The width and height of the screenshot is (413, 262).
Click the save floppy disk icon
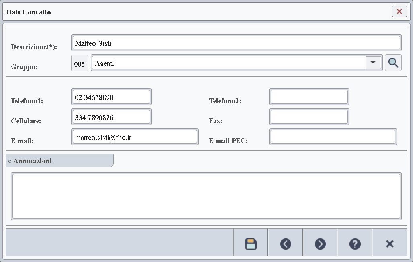pyautogui.click(x=251, y=244)
